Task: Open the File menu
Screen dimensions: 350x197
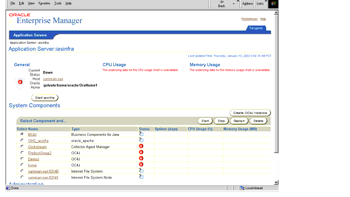Action: [13, 3]
